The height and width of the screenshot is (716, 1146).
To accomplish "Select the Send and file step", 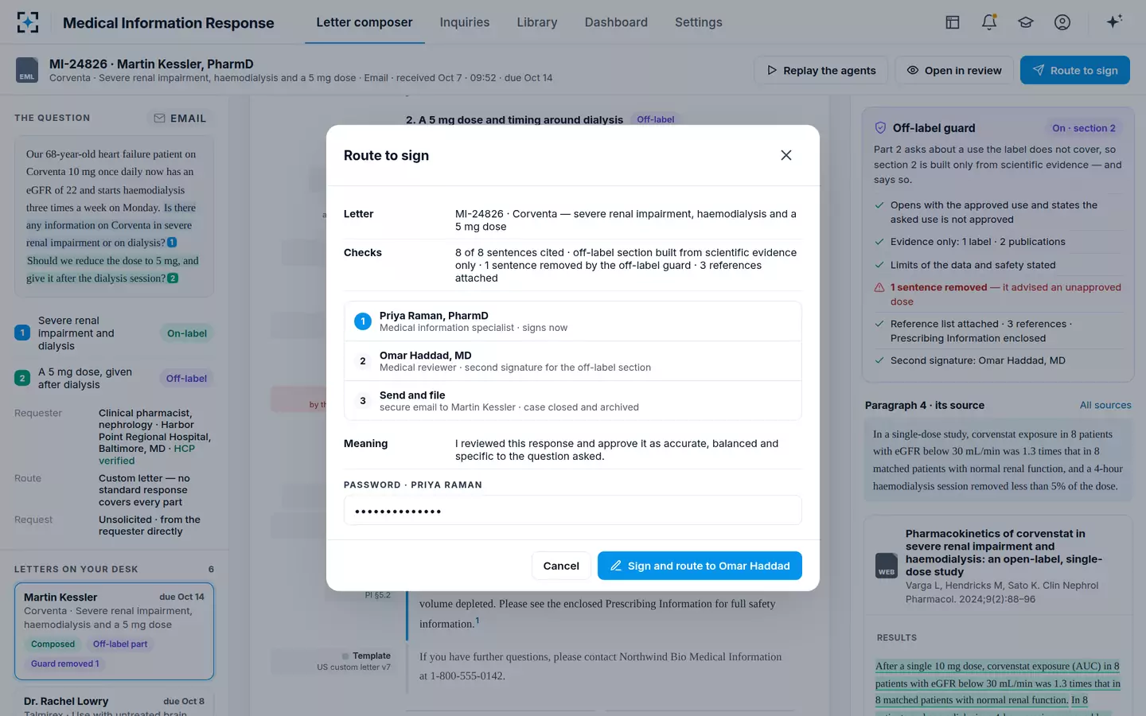I will [573, 401].
